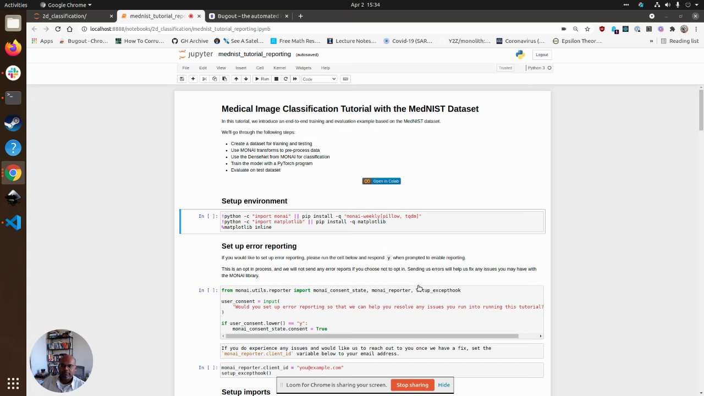This screenshot has height=396, width=704.
Task: Open the Chrome extensions puzzle icon
Action: pos(673,29)
